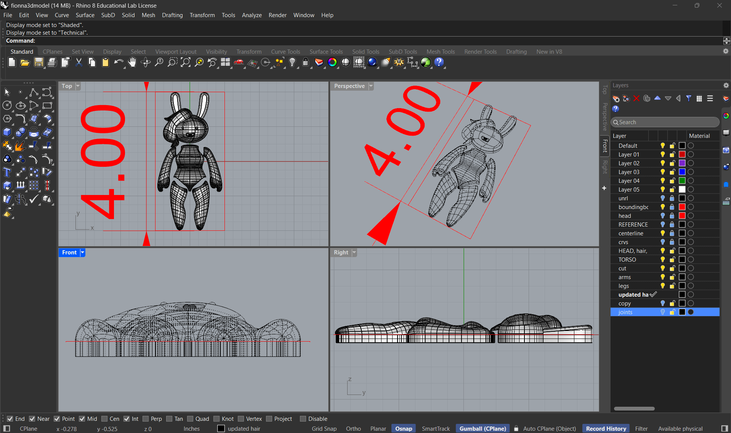Toggle the Gumball (CPlane) button
This screenshot has width=731, height=433.
[x=483, y=428]
